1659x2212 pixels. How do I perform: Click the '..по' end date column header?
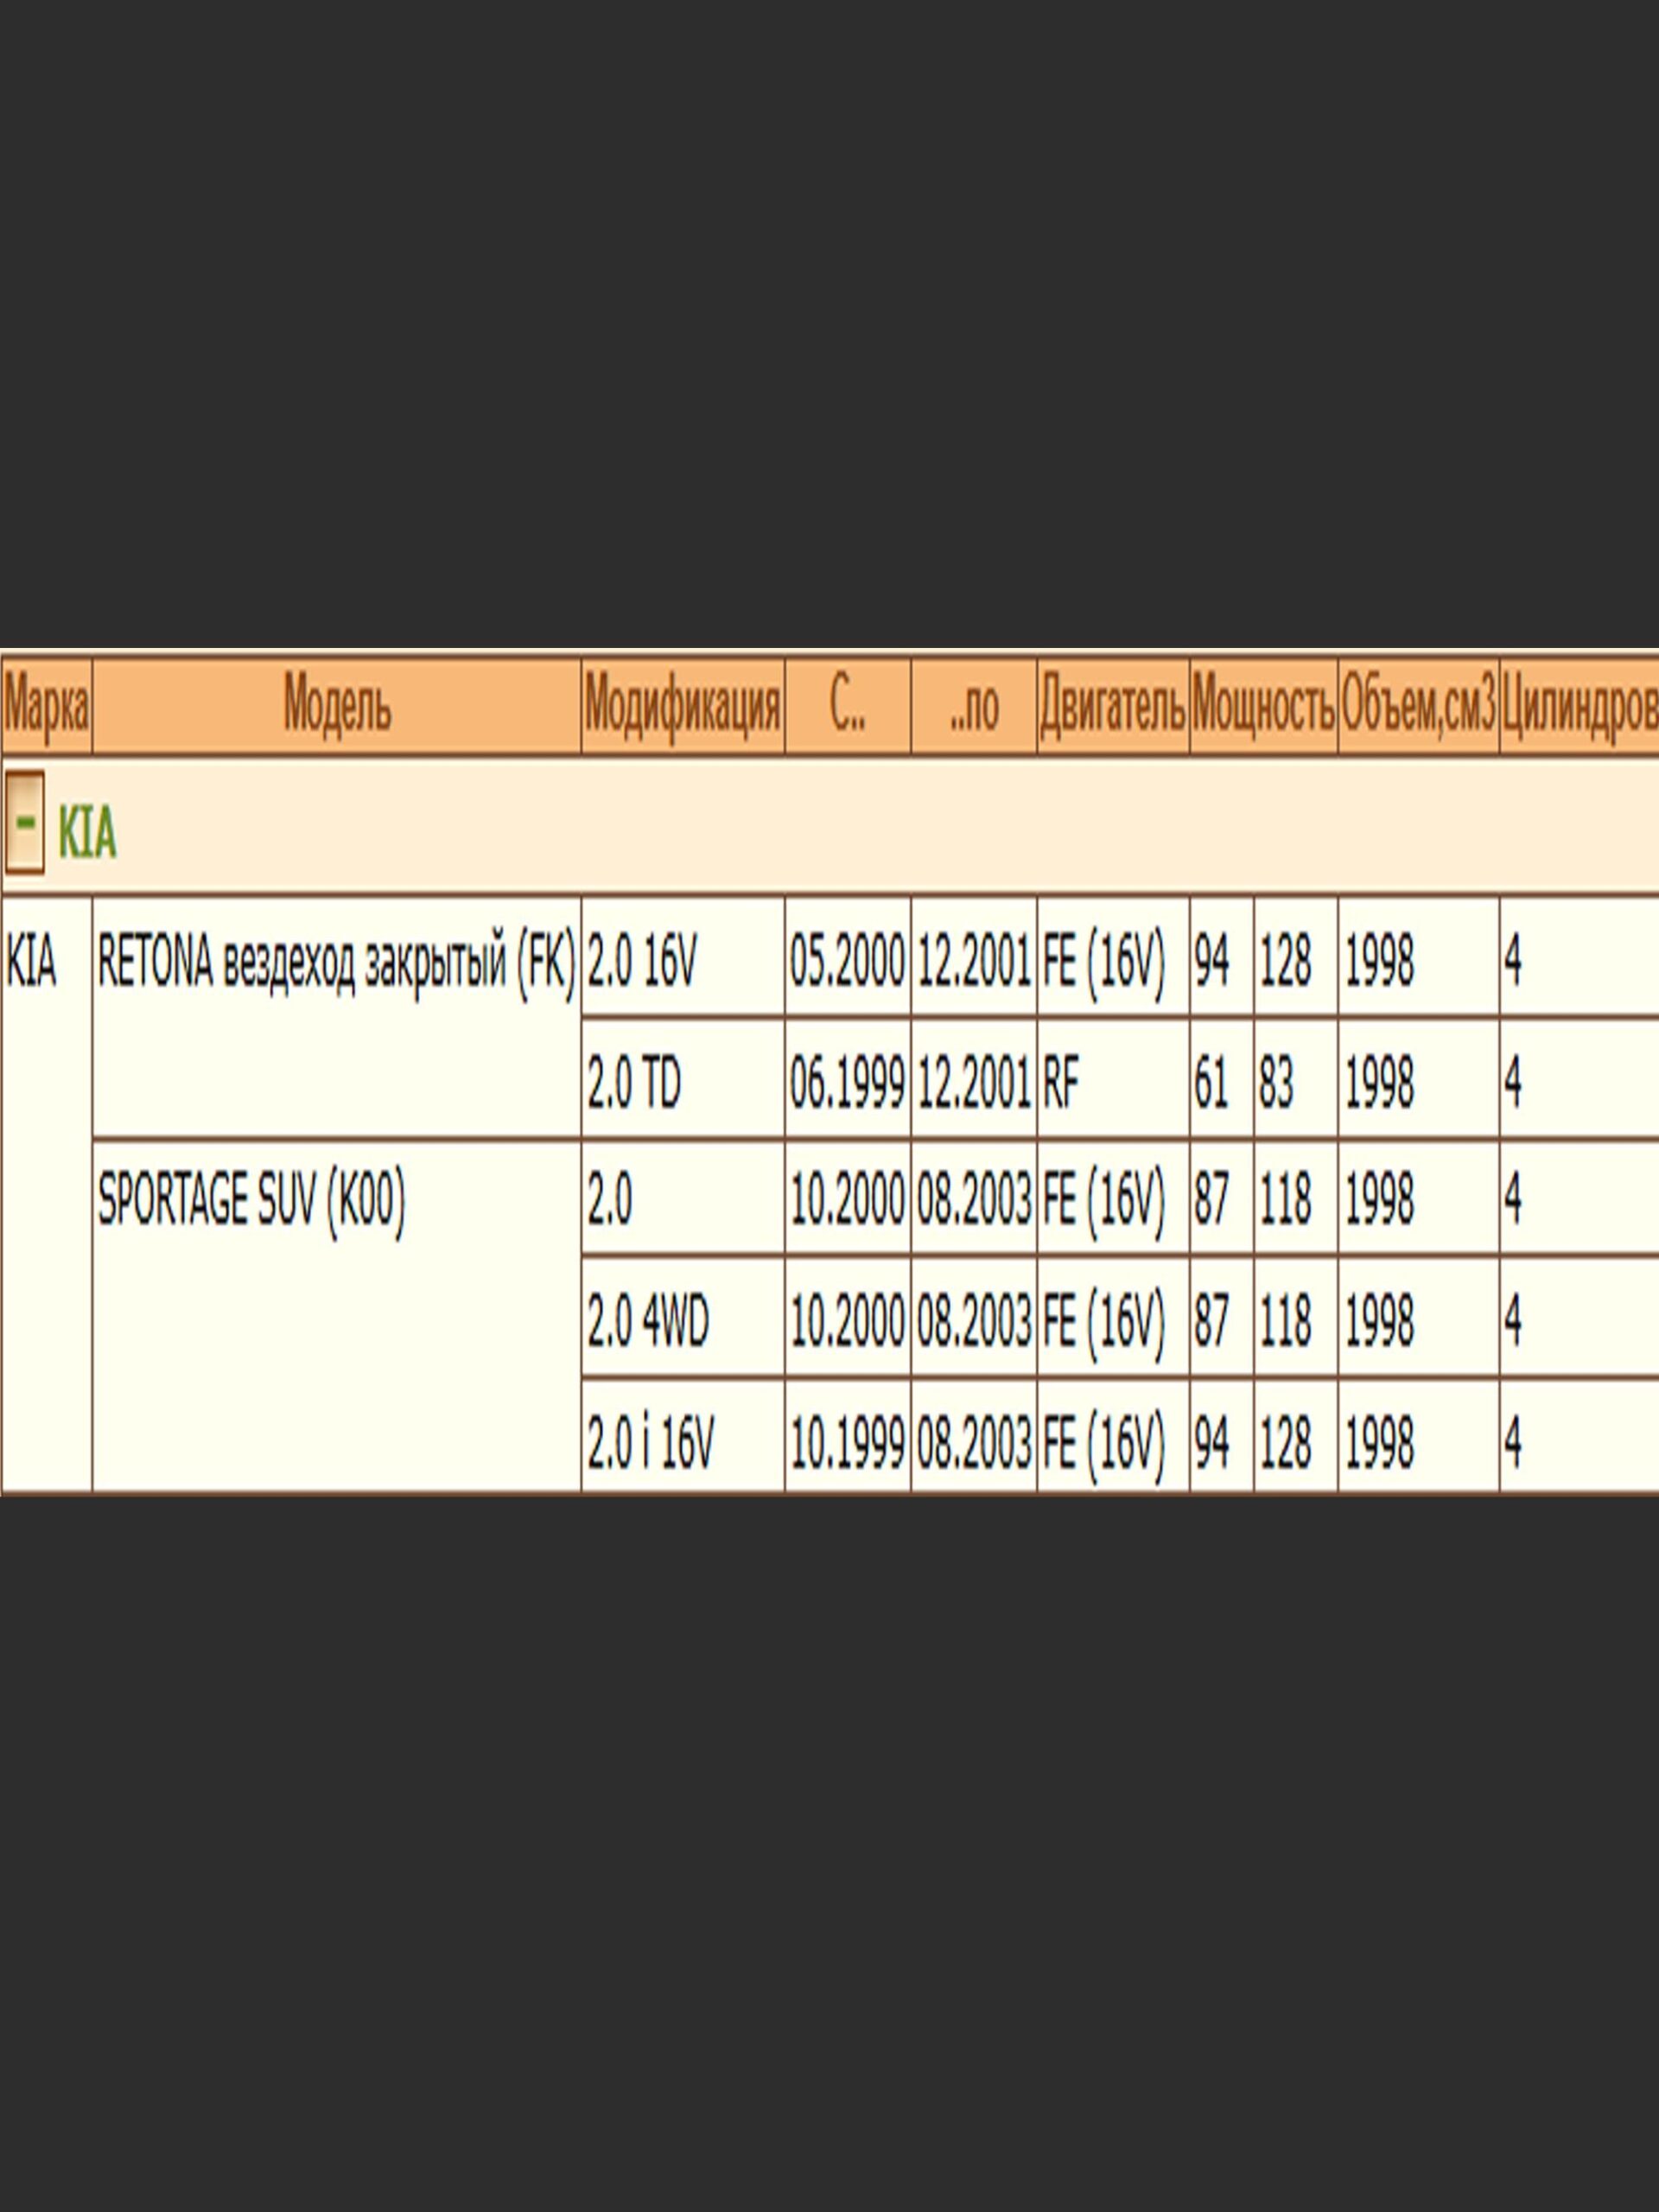tap(974, 706)
